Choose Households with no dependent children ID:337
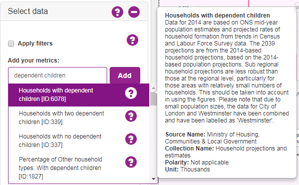 [x=79, y=140]
